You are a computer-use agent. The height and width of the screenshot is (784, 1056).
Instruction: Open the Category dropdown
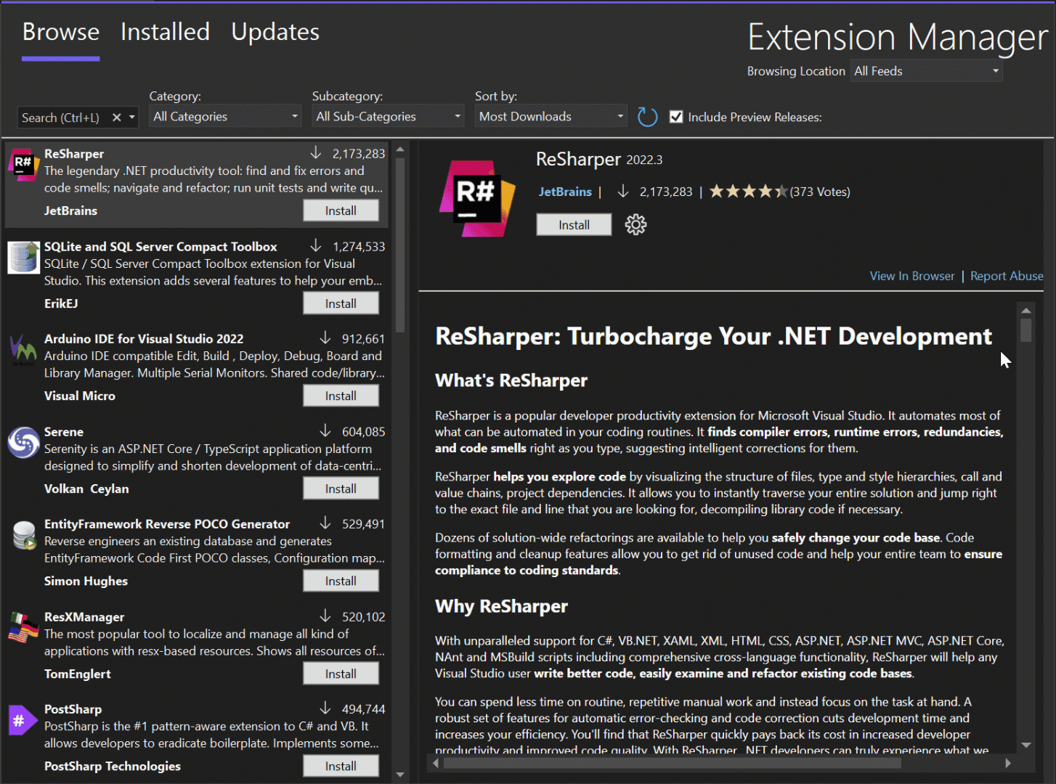[226, 116]
